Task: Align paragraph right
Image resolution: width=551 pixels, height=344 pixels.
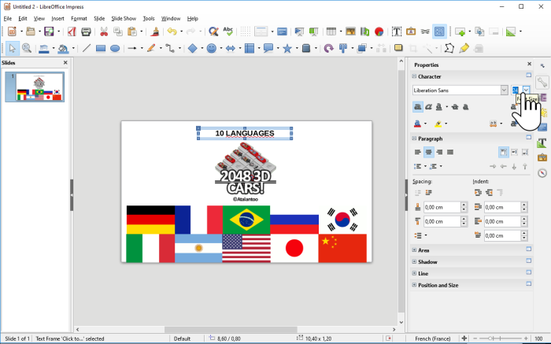Action: pos(439,152)
